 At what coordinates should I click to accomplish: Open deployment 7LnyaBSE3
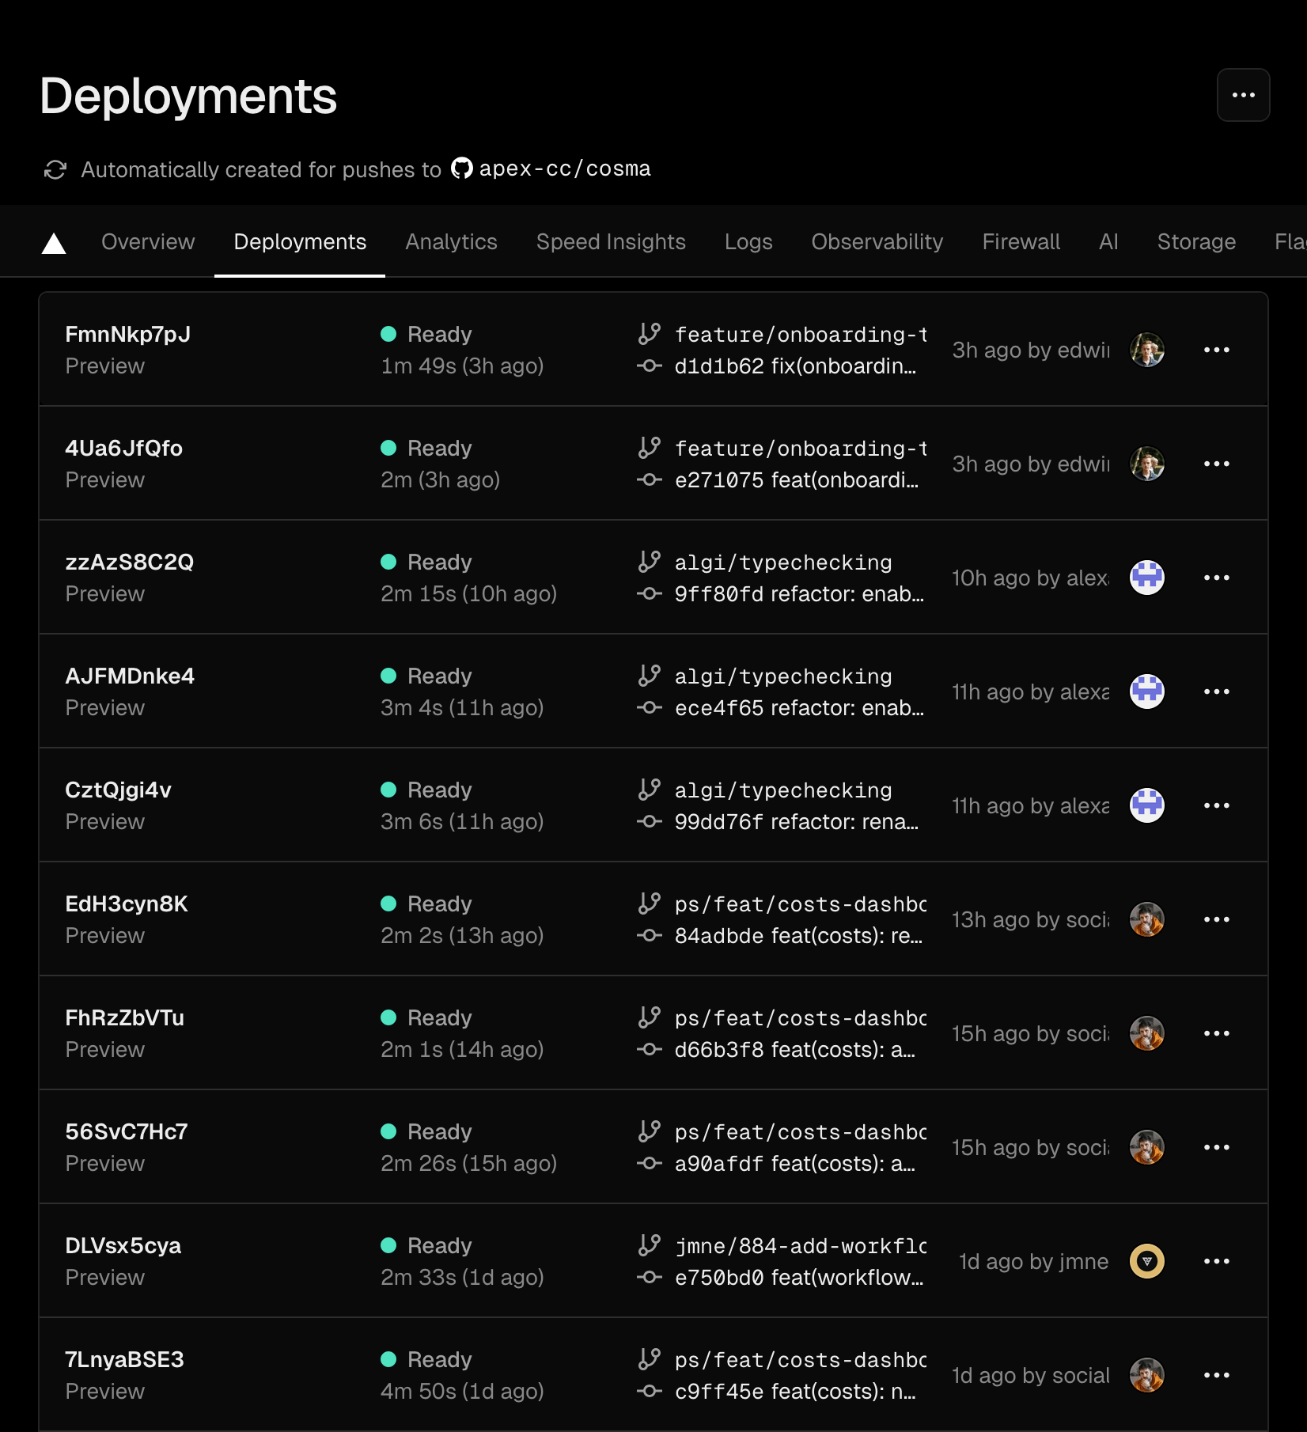pyautogui.click(x=124, y=1359)
